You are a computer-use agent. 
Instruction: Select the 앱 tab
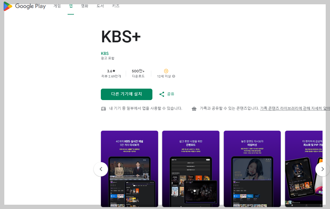(71, 6)
